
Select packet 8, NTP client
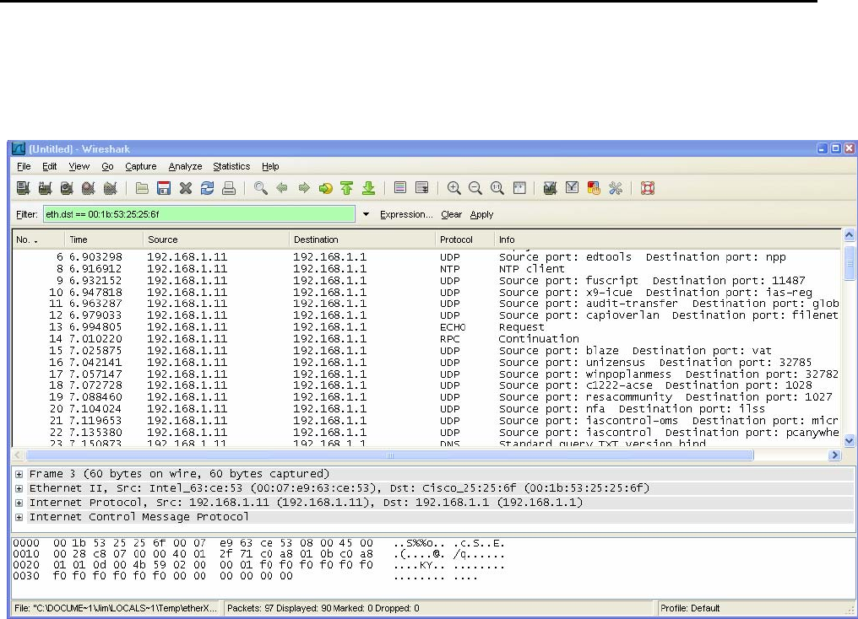pyautogui.click(x=426, y=269)
